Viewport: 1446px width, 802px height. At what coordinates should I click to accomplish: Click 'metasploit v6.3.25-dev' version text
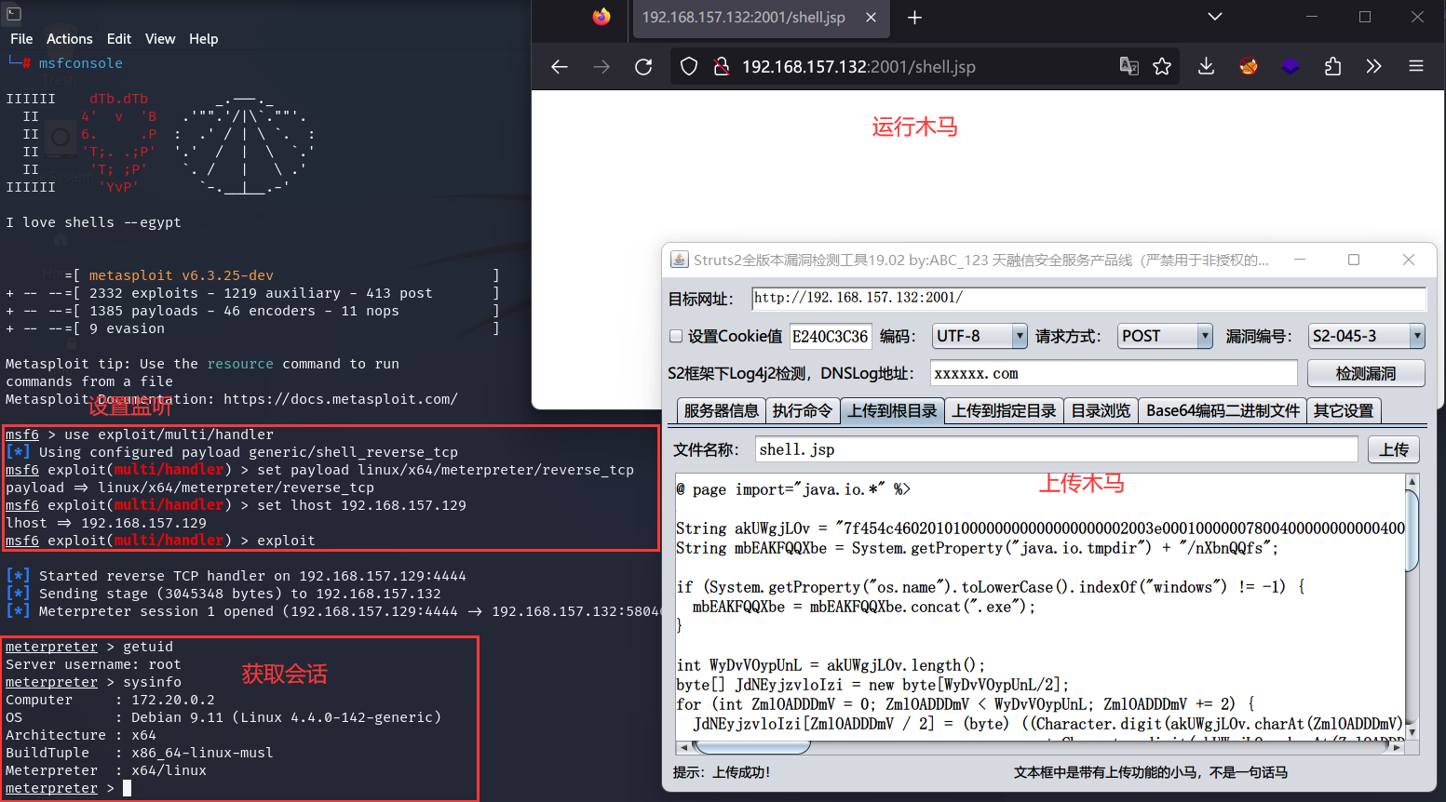(182, 275)
